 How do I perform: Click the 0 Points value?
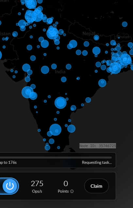(66, 183)
